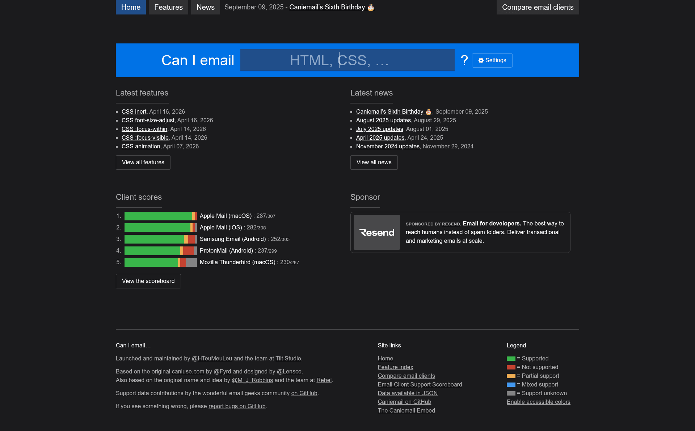Click the red Not supported legend swatch
695x431 pixels.
(511, 367)
